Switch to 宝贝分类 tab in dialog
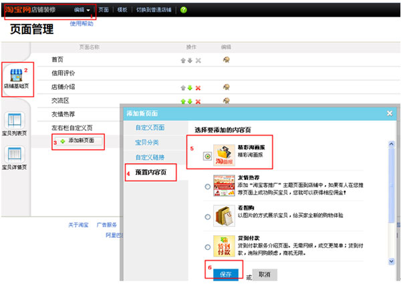This screenshot has width=401, height=284. [147, 142]
